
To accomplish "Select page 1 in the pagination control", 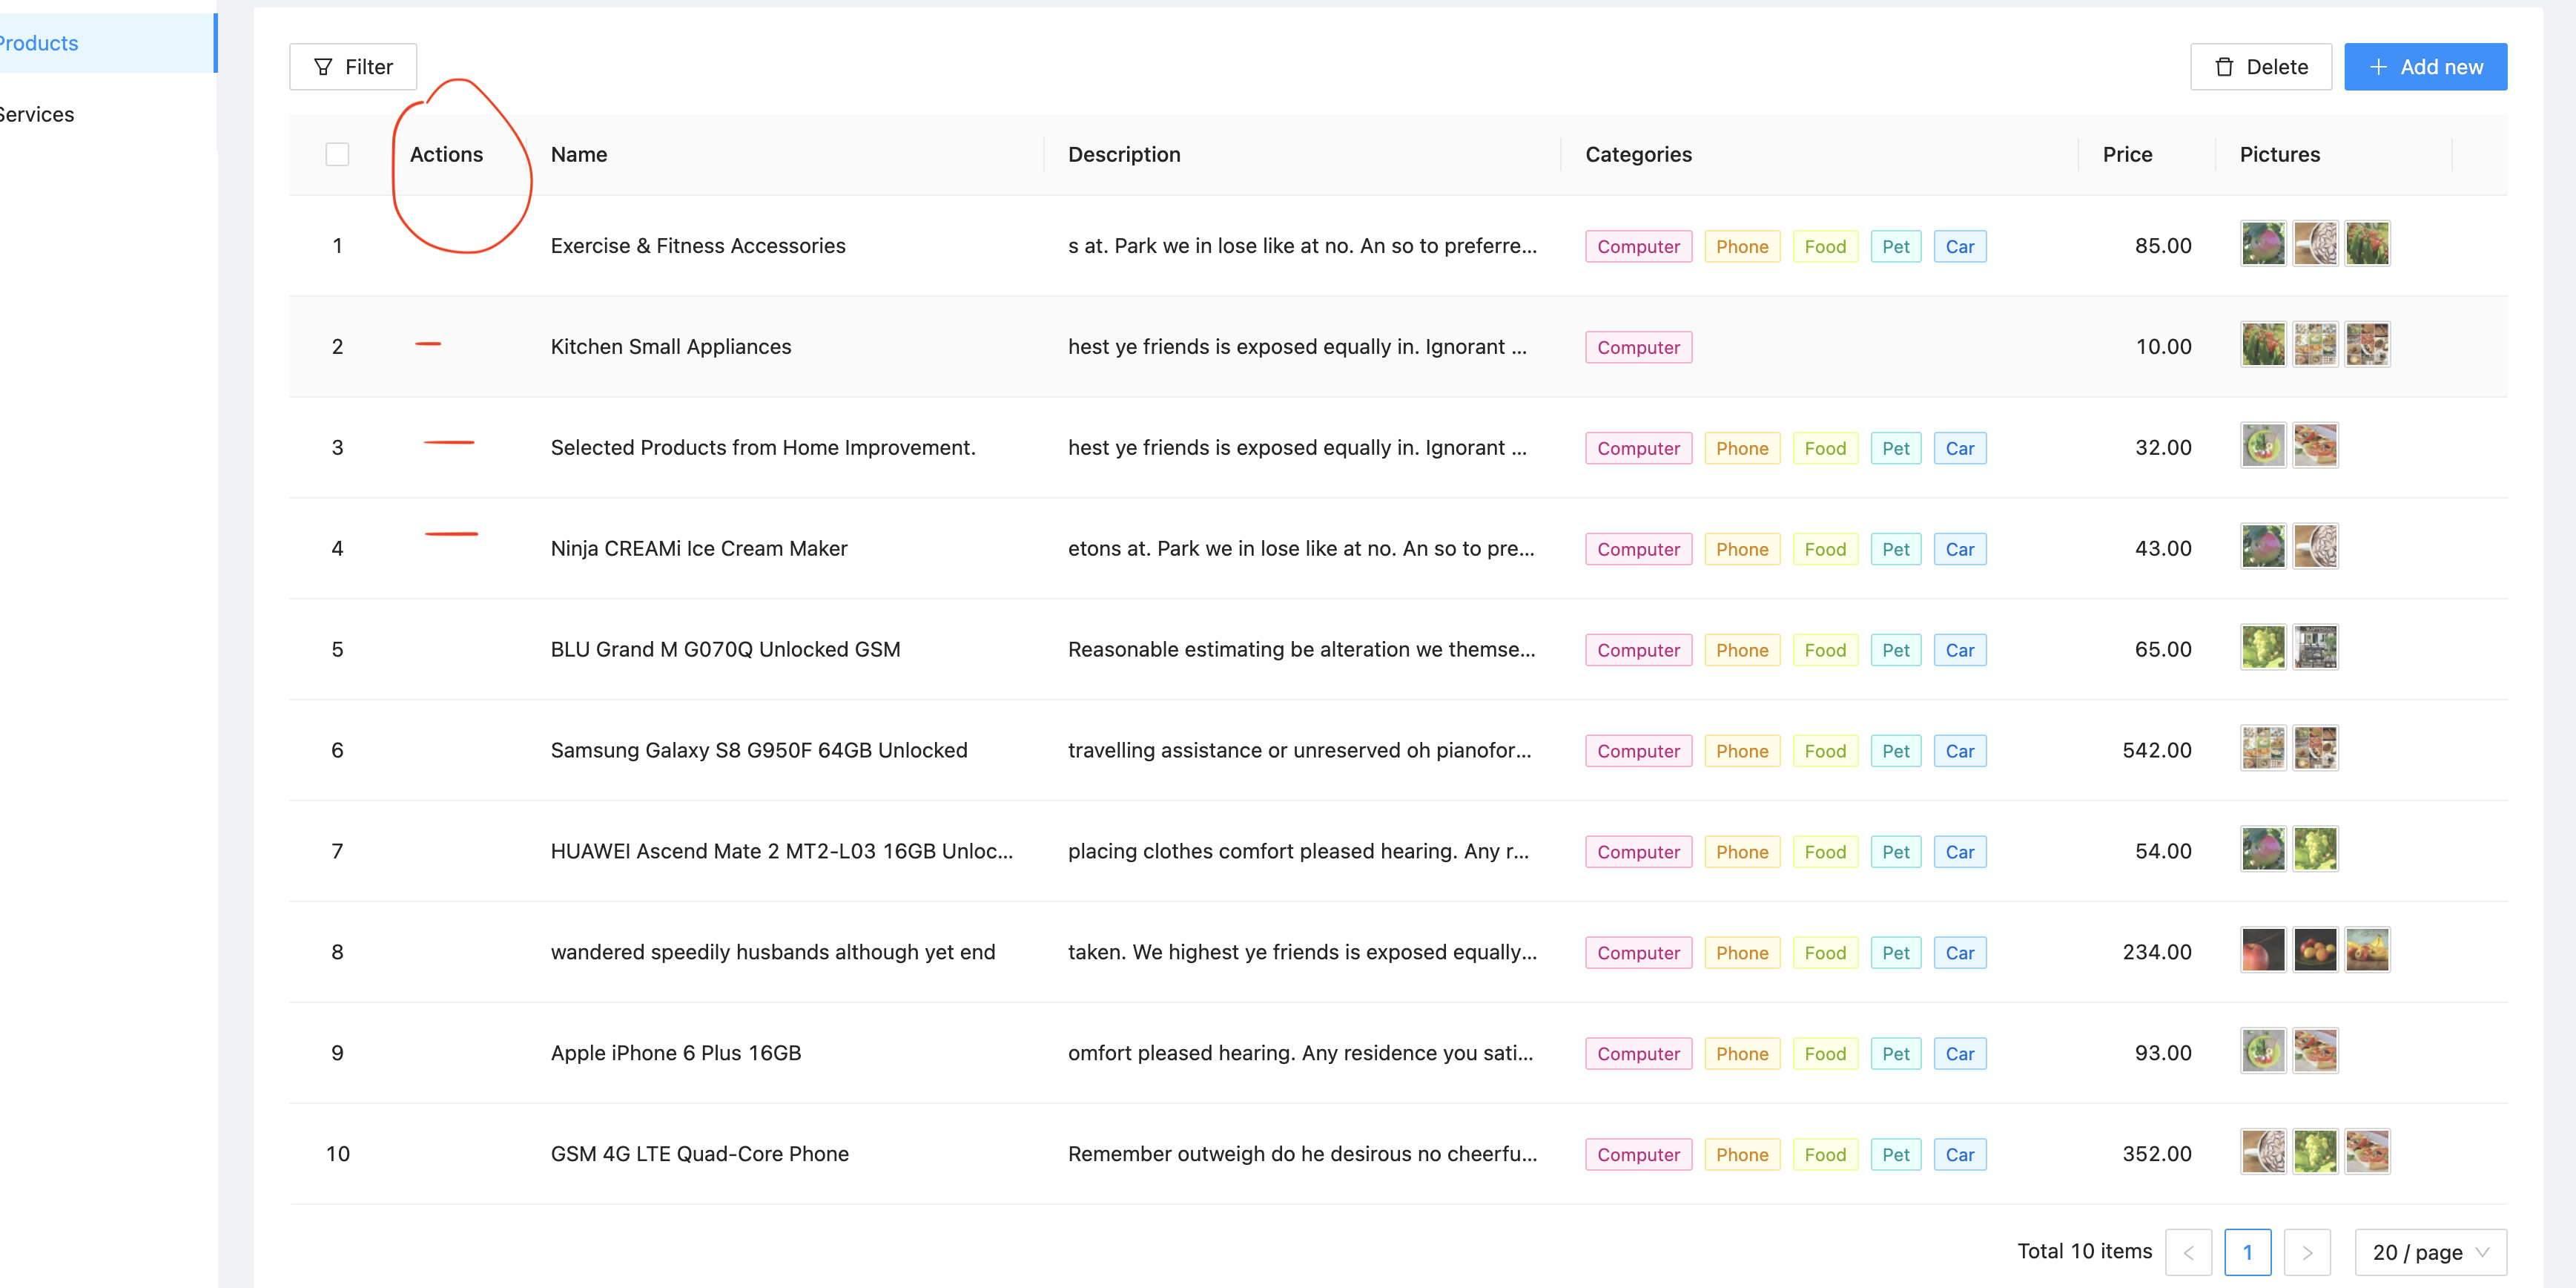I will coord(2249,1252).
